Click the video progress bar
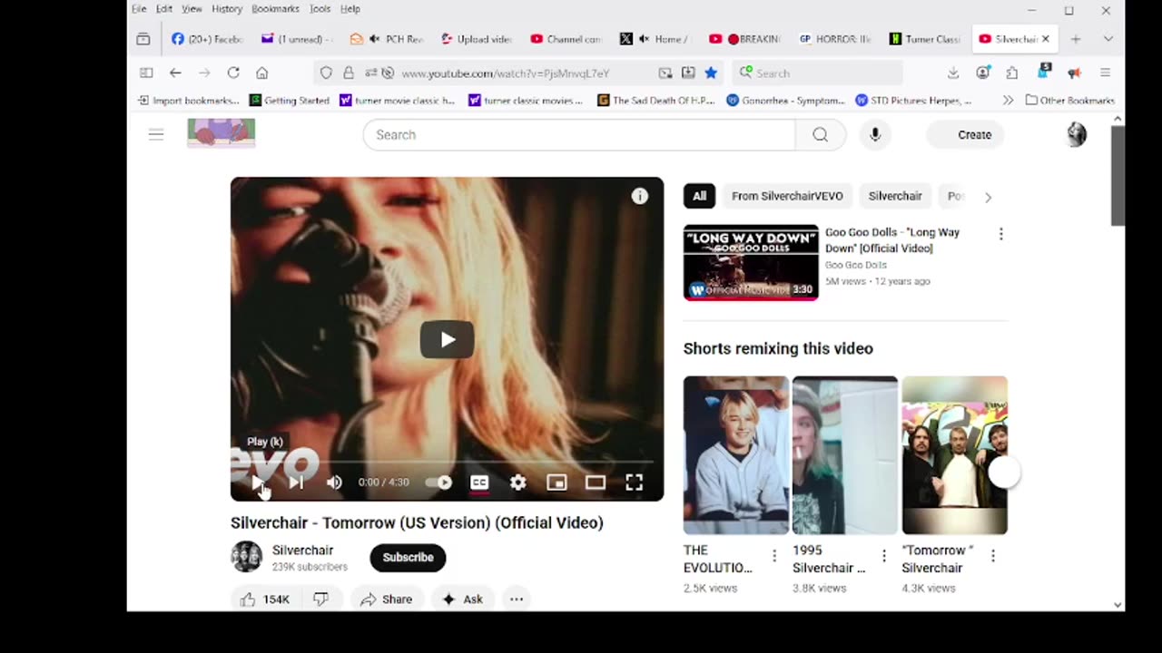The image size is (1162, 653). click(x=447, y=462)
